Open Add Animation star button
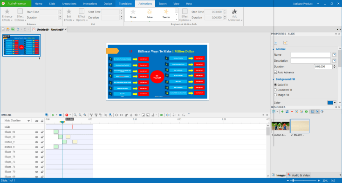Viewport: 342px width, 183px height. point(235,15)
